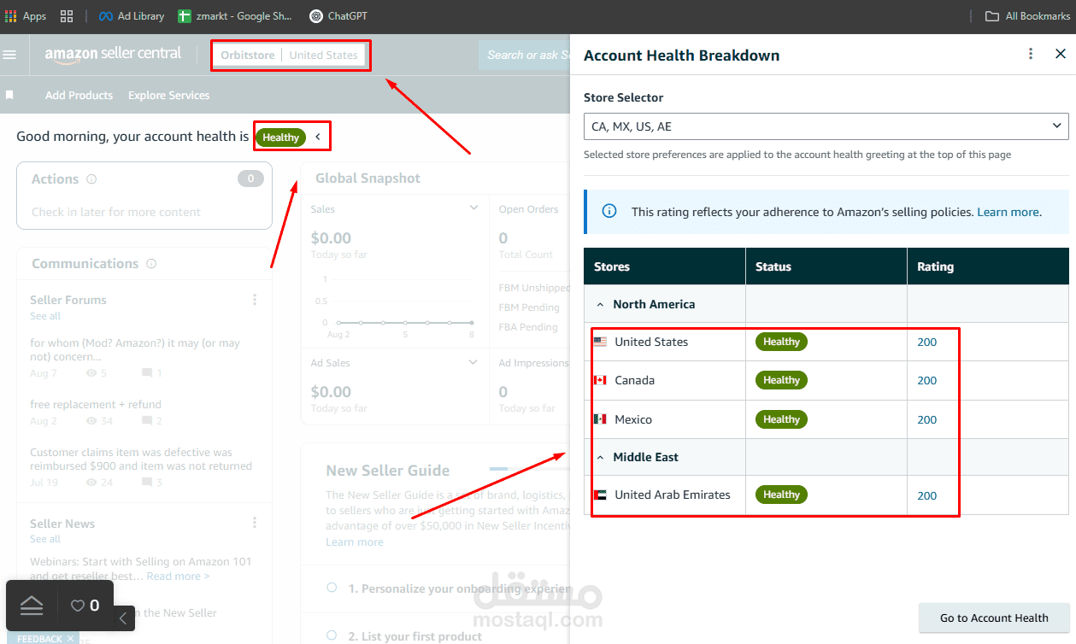
Task: Click the Global Snapshot heading
Action: click(x=367, y=179)
